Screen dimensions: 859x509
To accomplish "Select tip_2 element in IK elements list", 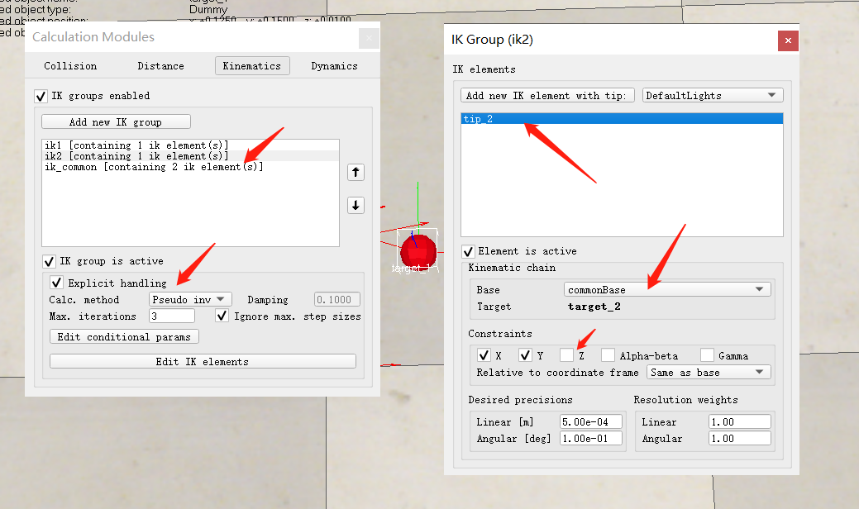I will point(622,119).
